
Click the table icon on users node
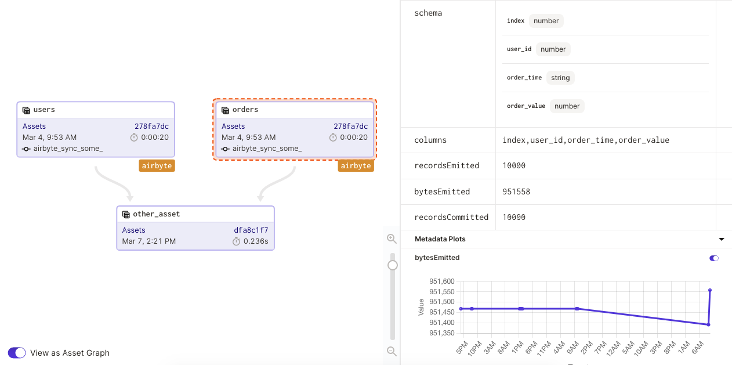pos(26,110)
